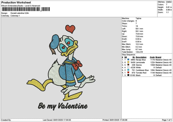Click the Max Jump value 6.7 mm
This screenshot has height=122, width=173.
(x=139, y=49)
